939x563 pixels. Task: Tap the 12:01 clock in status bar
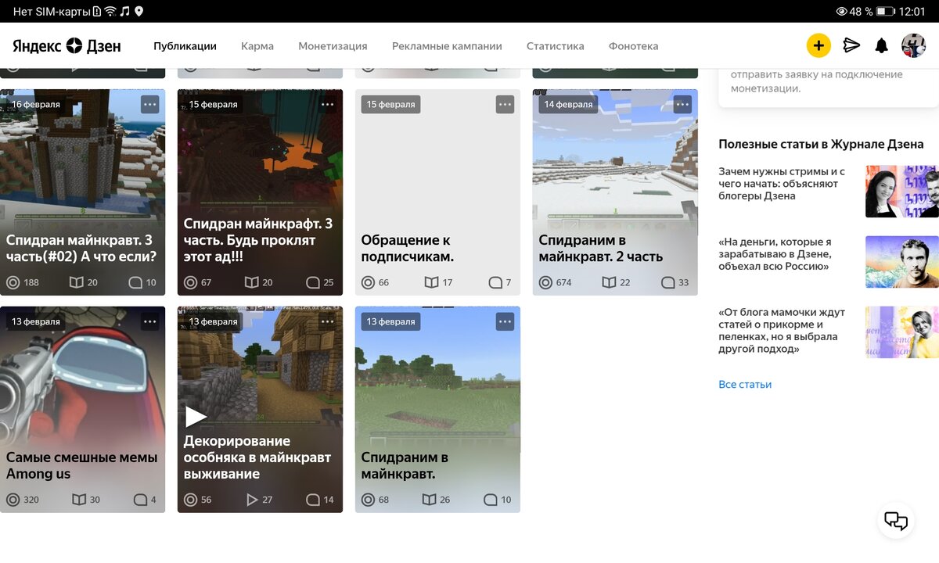click(x=912, y=12)
